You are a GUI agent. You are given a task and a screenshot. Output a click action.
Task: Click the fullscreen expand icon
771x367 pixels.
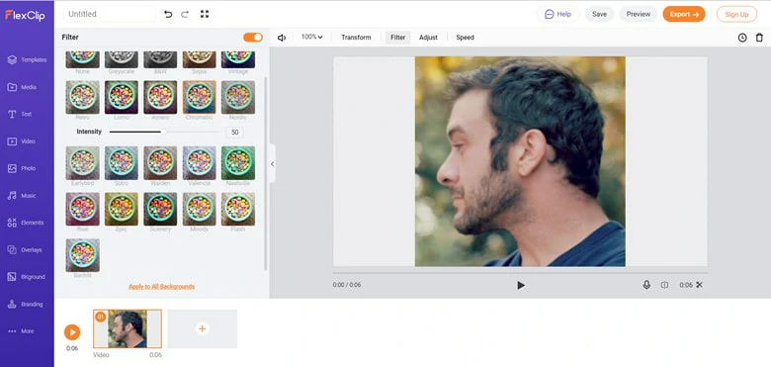click(205, 14)
